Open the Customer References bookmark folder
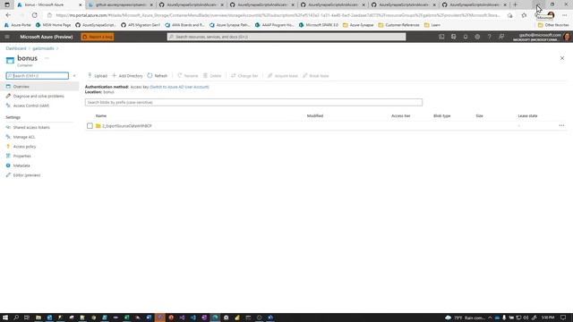Image resolution: width=573 pixels, height=322 pixels. pos(398,25)
